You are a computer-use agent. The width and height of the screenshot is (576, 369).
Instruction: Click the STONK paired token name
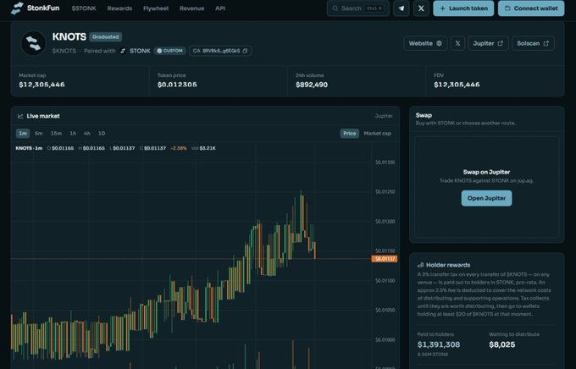point(140,51)
